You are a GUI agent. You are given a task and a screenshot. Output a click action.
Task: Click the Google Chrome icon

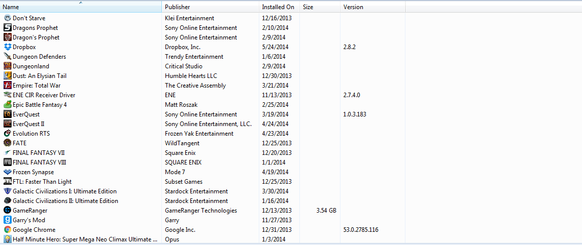8,229
